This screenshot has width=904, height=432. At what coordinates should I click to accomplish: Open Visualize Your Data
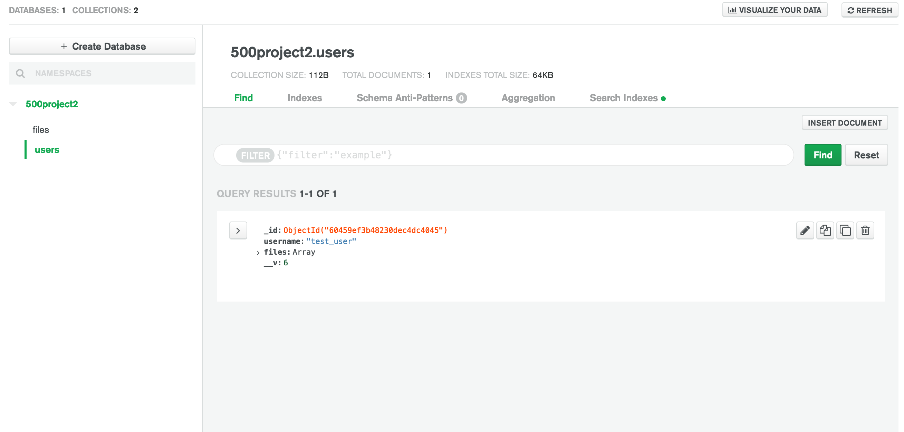(x=775, y=10)
